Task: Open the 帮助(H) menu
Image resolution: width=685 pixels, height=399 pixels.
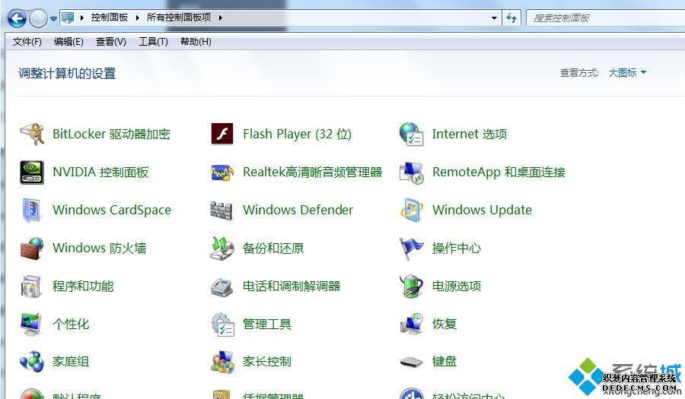Action: click(196, 42)
